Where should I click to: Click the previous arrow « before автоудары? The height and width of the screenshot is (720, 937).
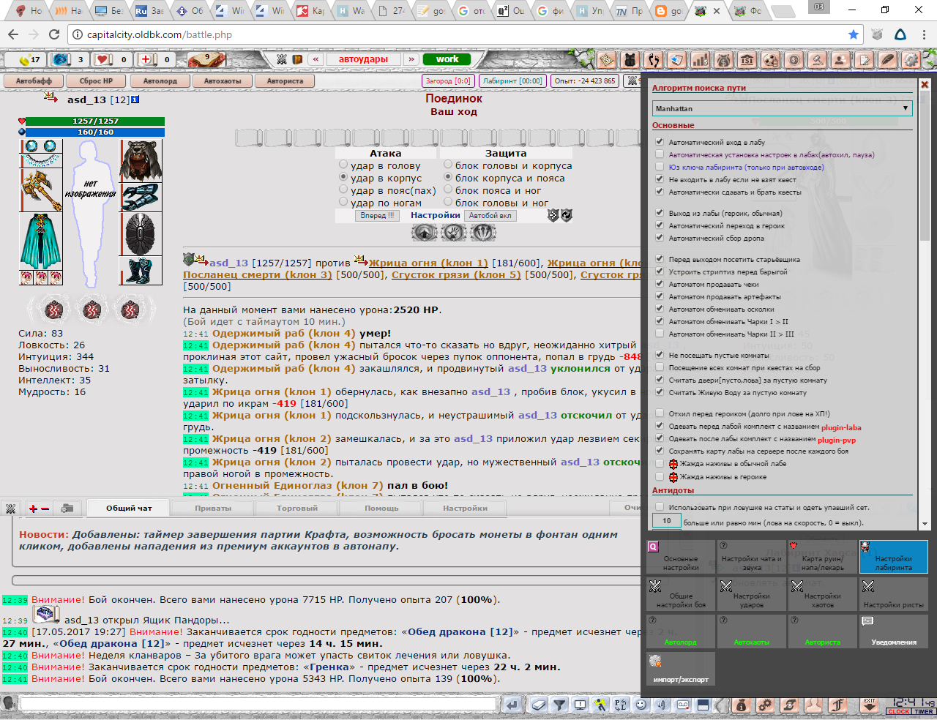pyautogui.click(x=316, y=59)
